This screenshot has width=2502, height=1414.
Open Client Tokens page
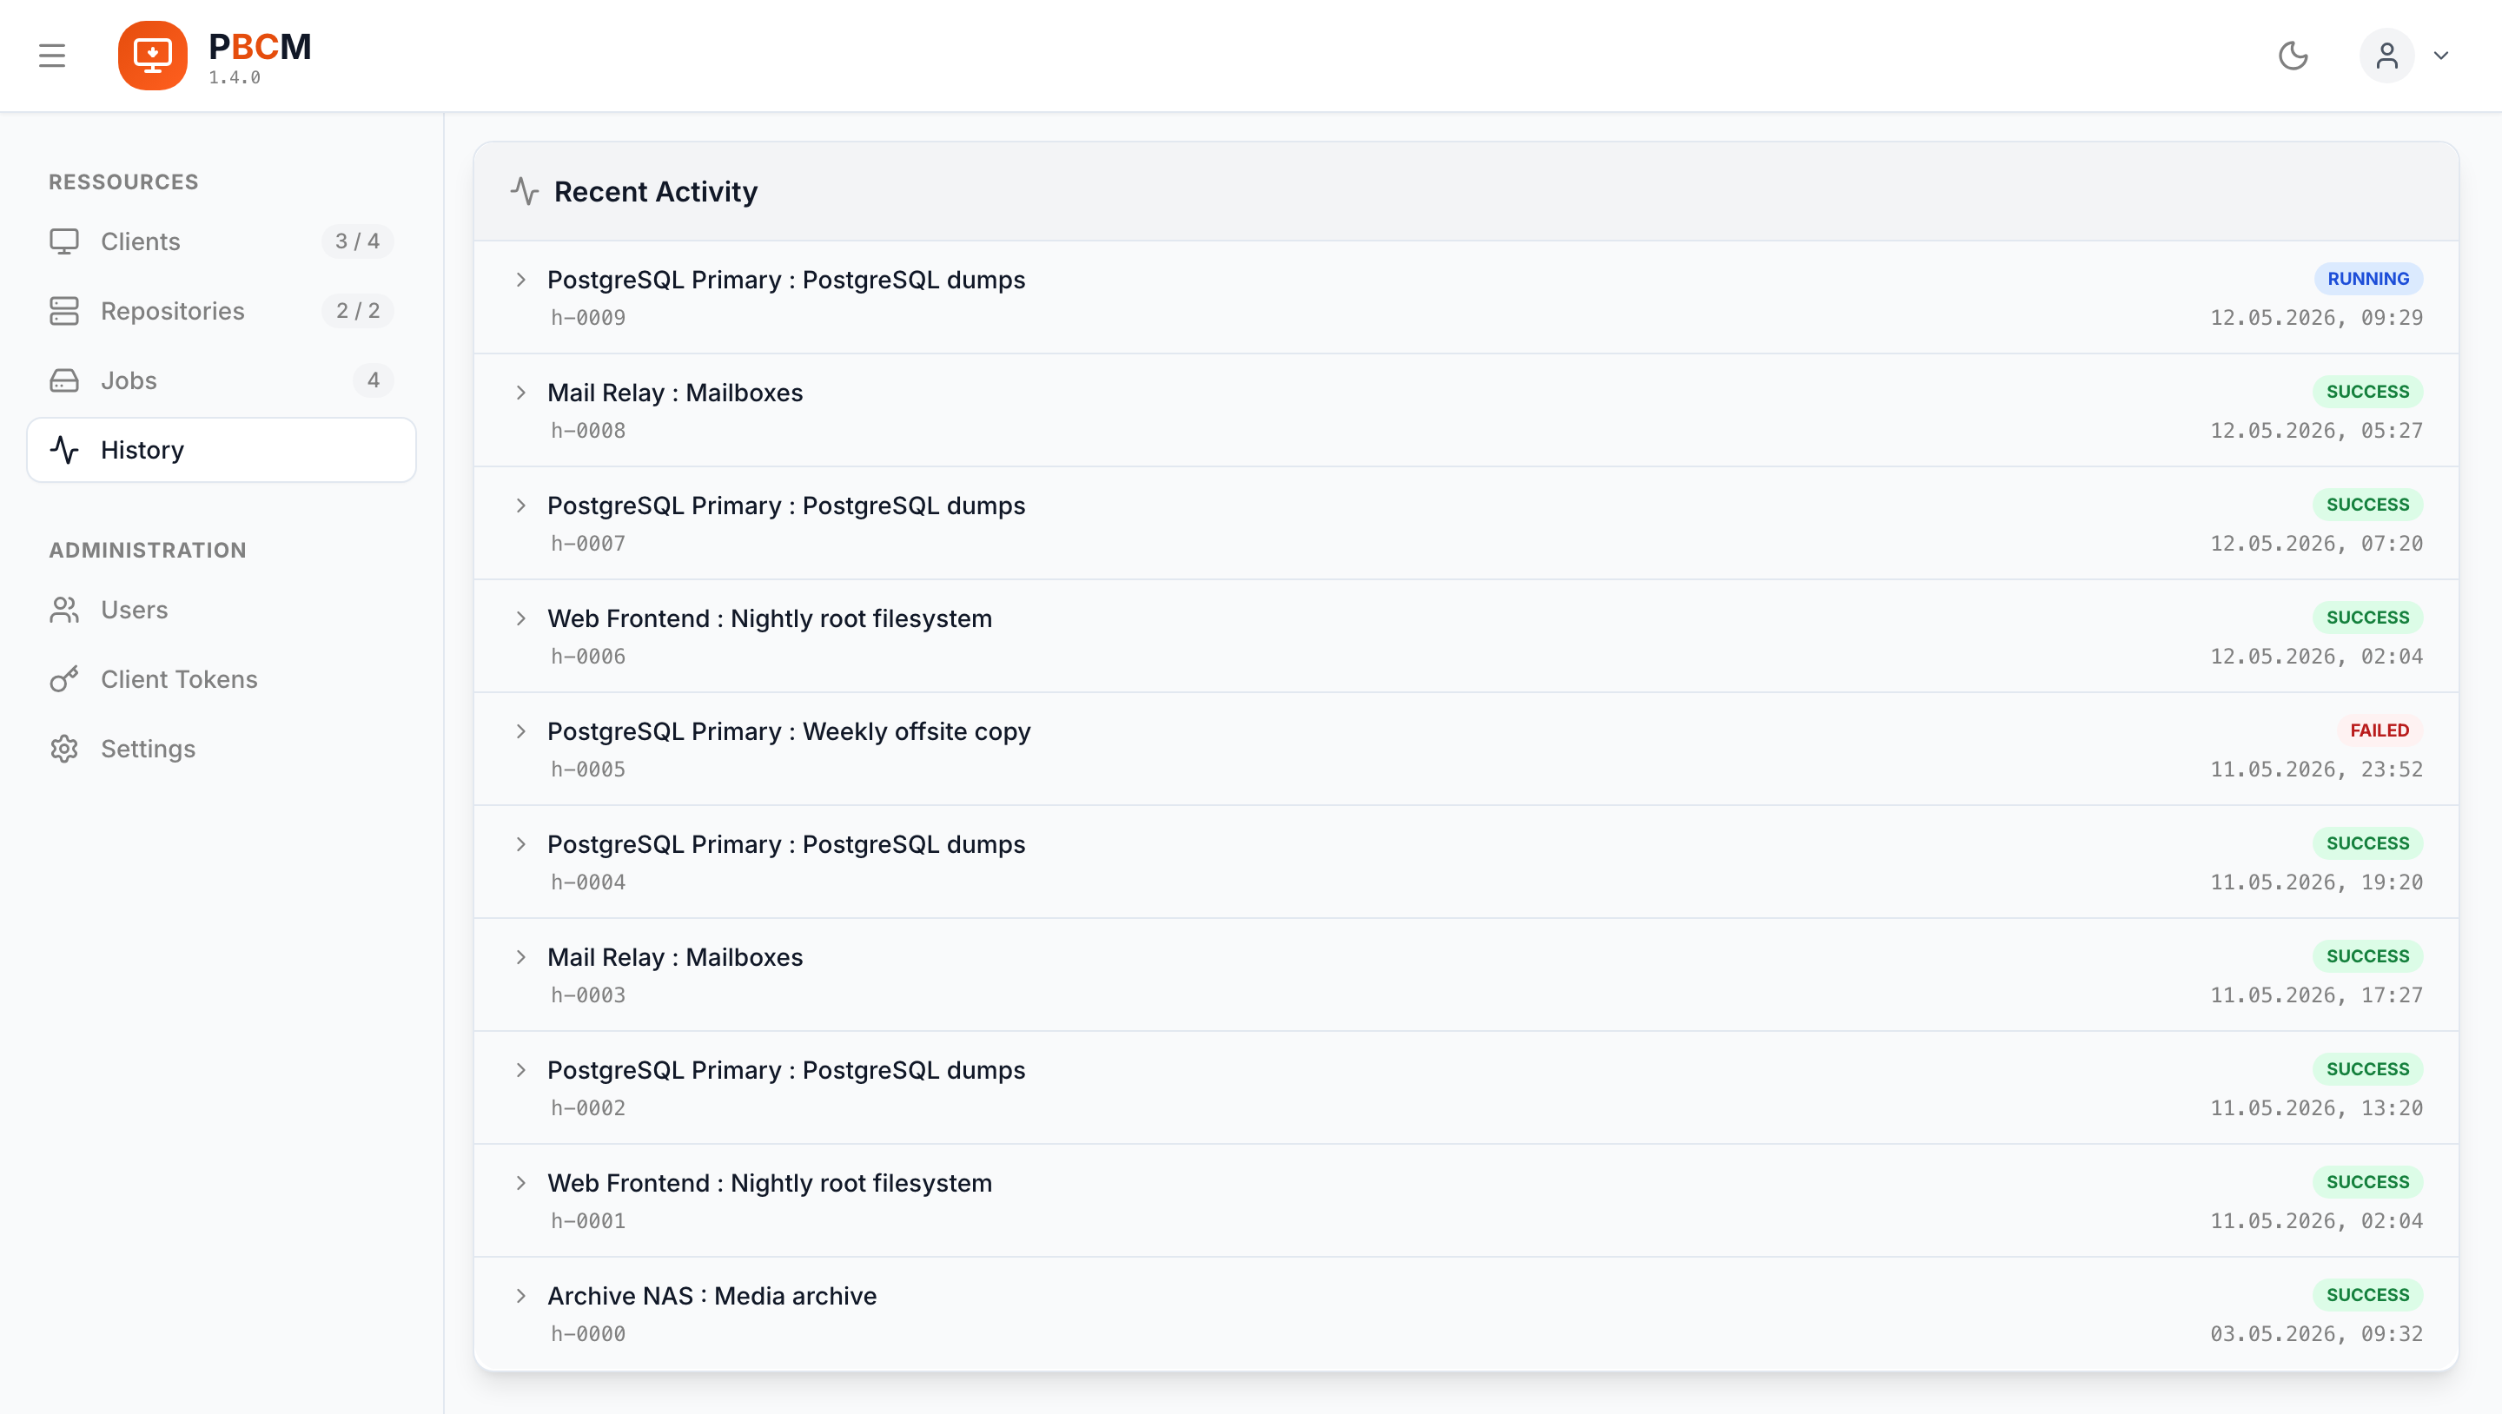(222, 679)
